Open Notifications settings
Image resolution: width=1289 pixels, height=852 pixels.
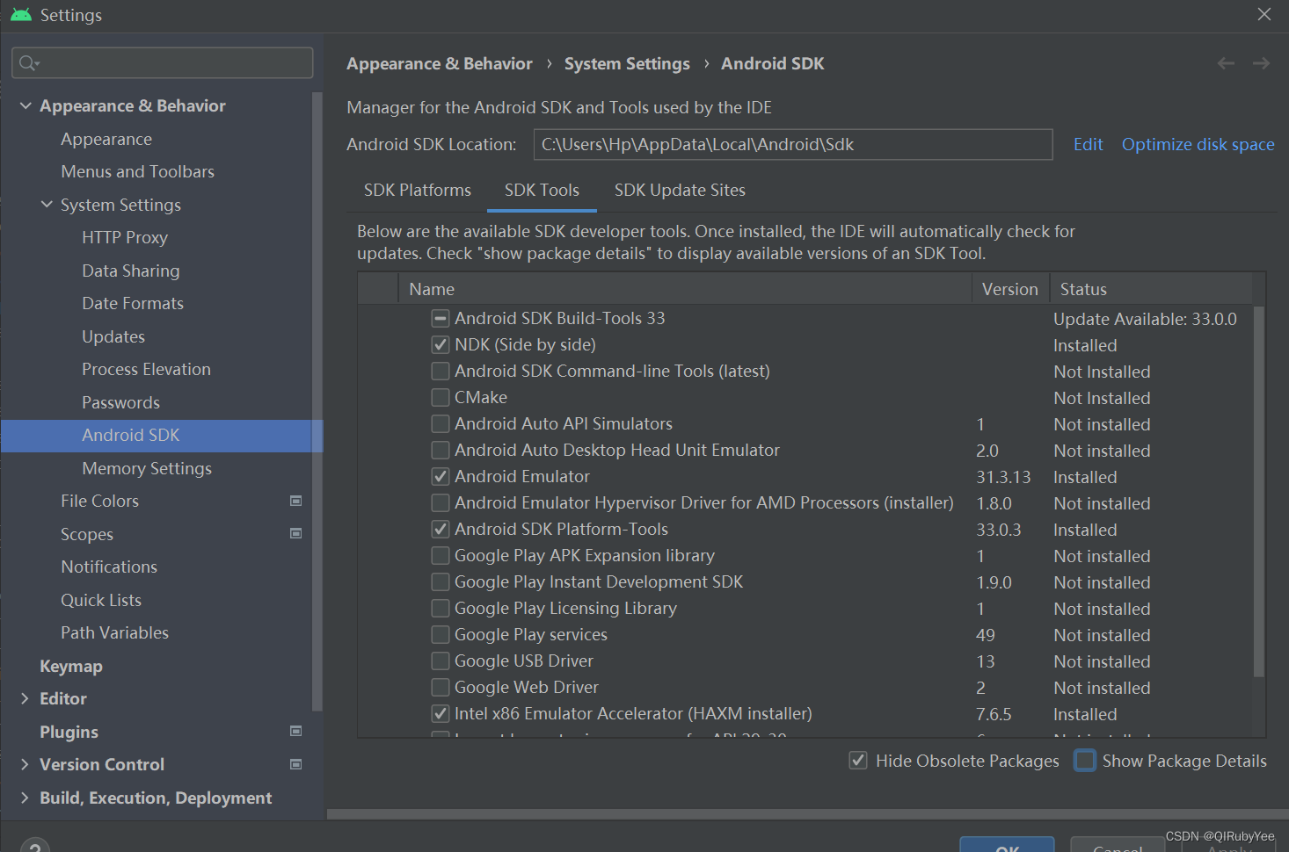click(109, 567)
